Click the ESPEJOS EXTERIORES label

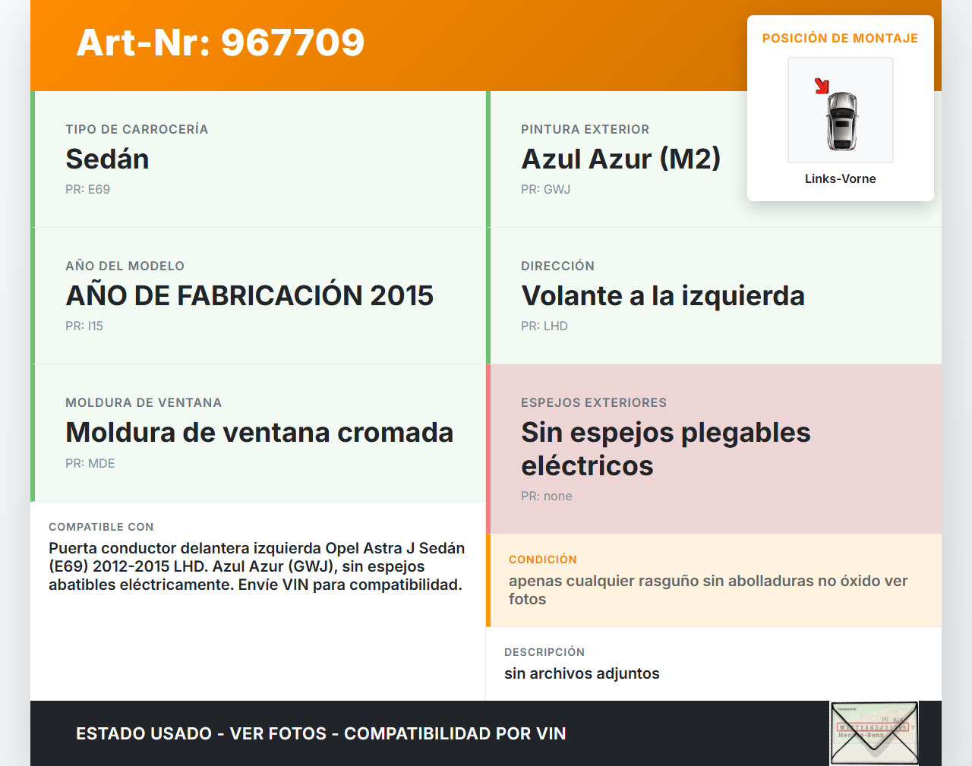pos(594,402)
